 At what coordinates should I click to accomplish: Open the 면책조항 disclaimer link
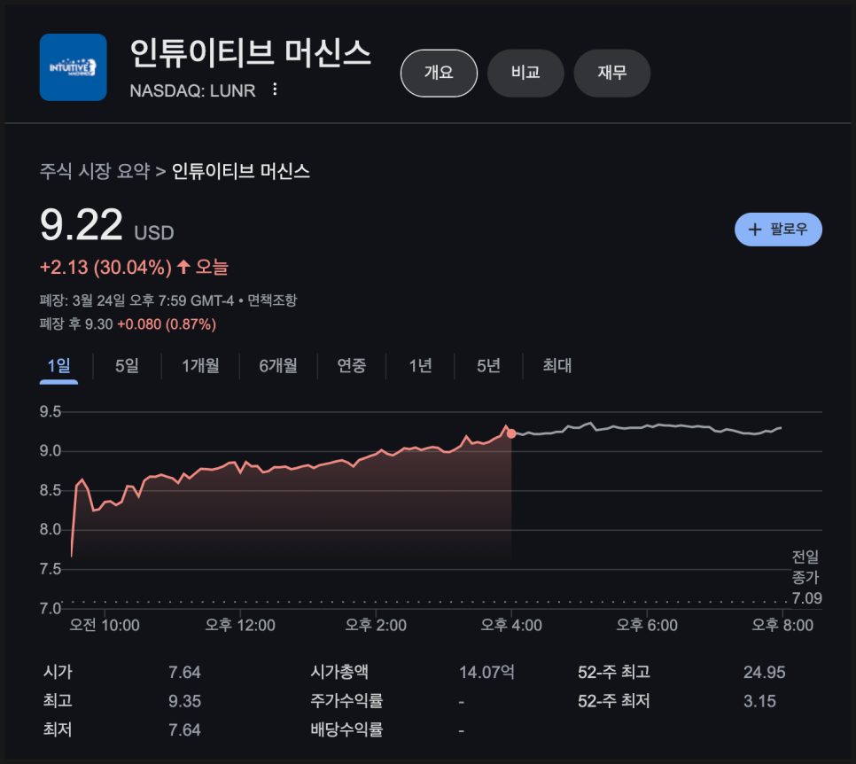tap(272, 300)
